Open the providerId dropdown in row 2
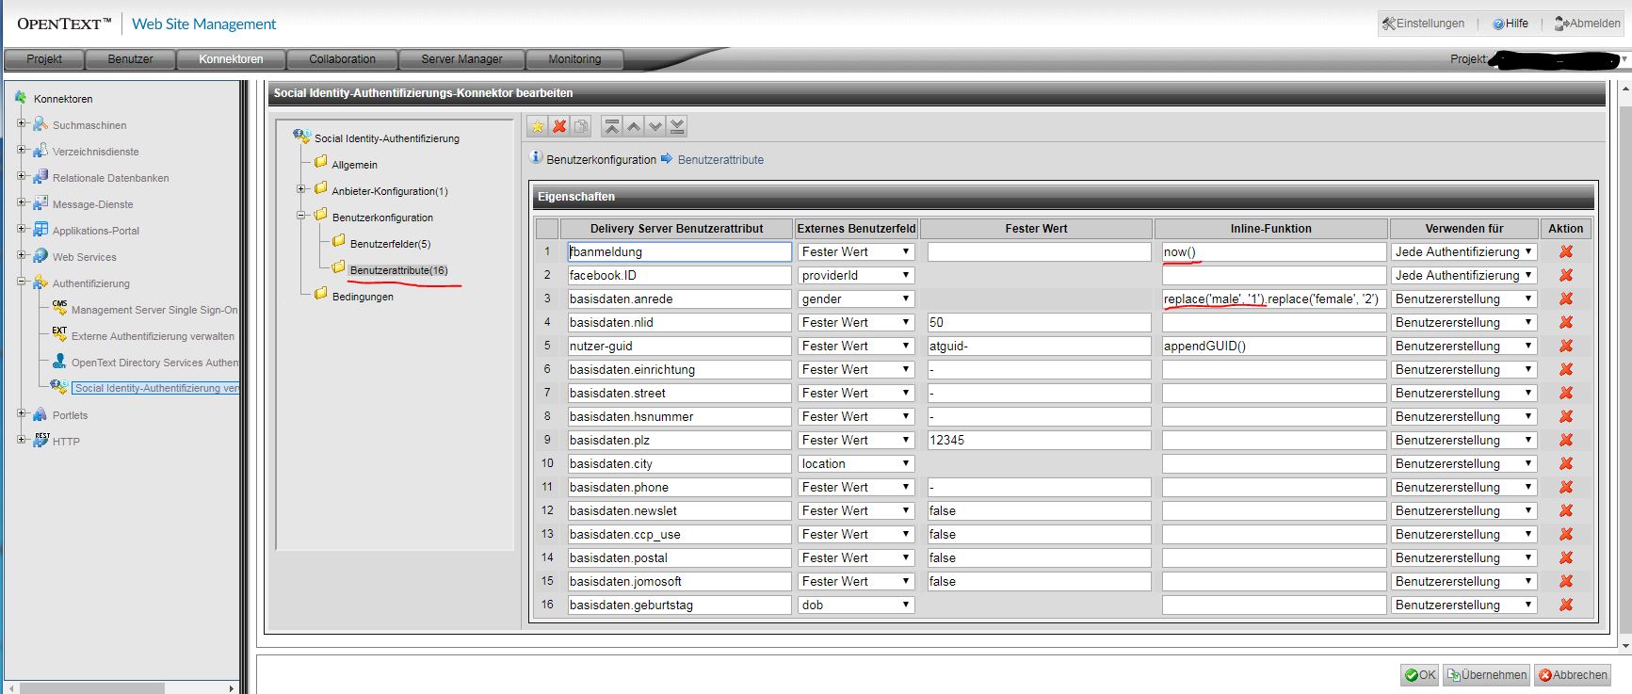The height and width of the screenshot is (694, 1632). [x=855, y=275]
